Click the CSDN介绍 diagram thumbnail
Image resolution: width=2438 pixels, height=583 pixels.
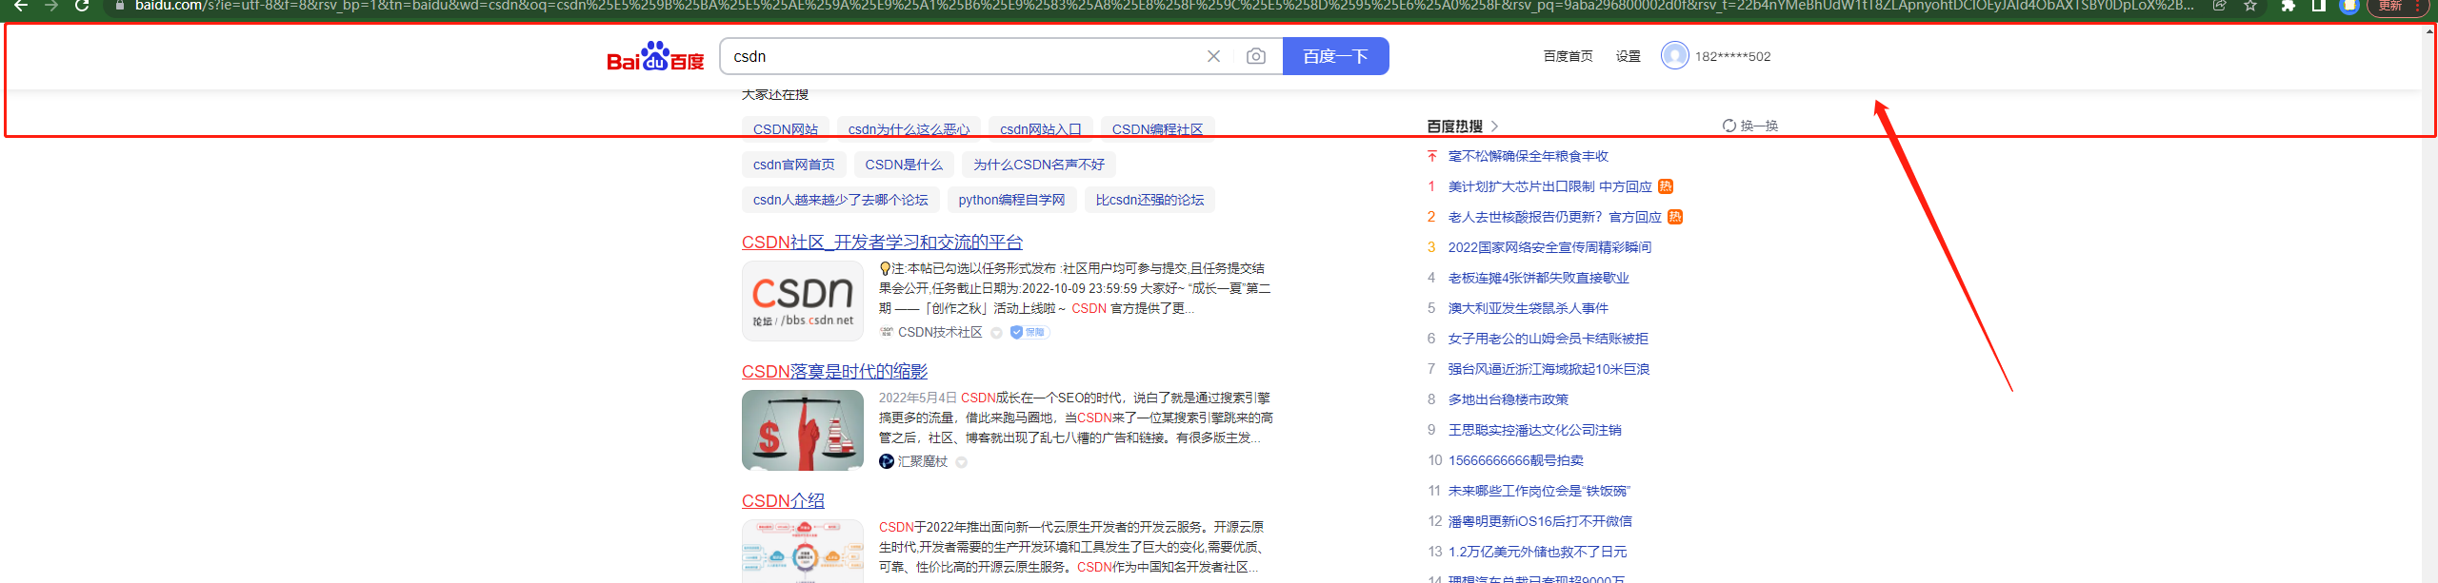(x=803, y=552)
